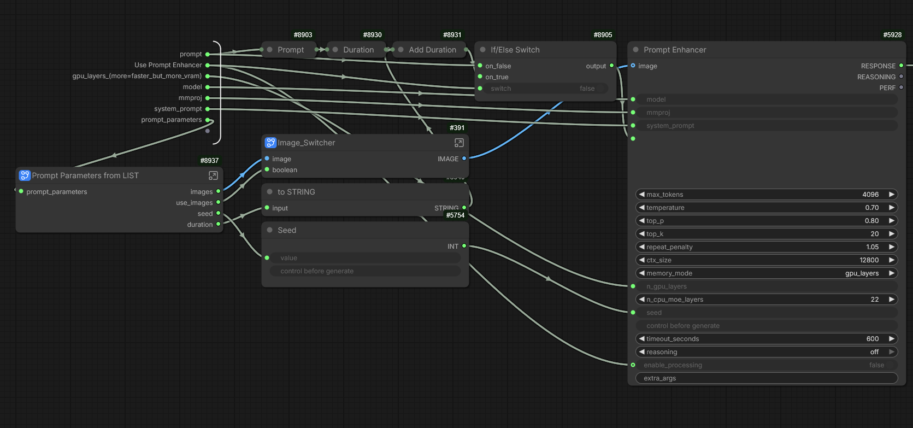Decrease max_tokens with its left arrow
Image resolution: width=913 pixels, height=428 pixels.
coord(642,195)
